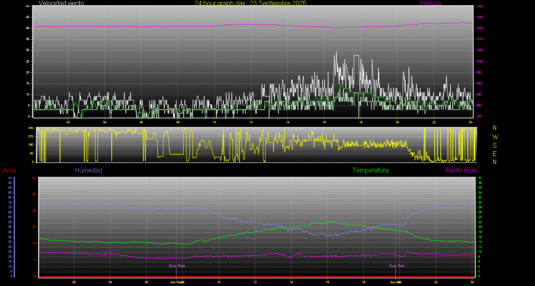Viewport: 535px width, 286px height.
Task: Click hour "22" on the lower graph axis
Action: pyautogui.click(x=436, y=282)
